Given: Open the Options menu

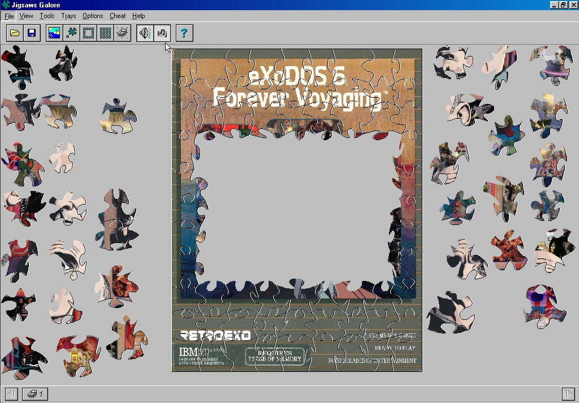Looking at the screenshot, I should pos(93,16).
